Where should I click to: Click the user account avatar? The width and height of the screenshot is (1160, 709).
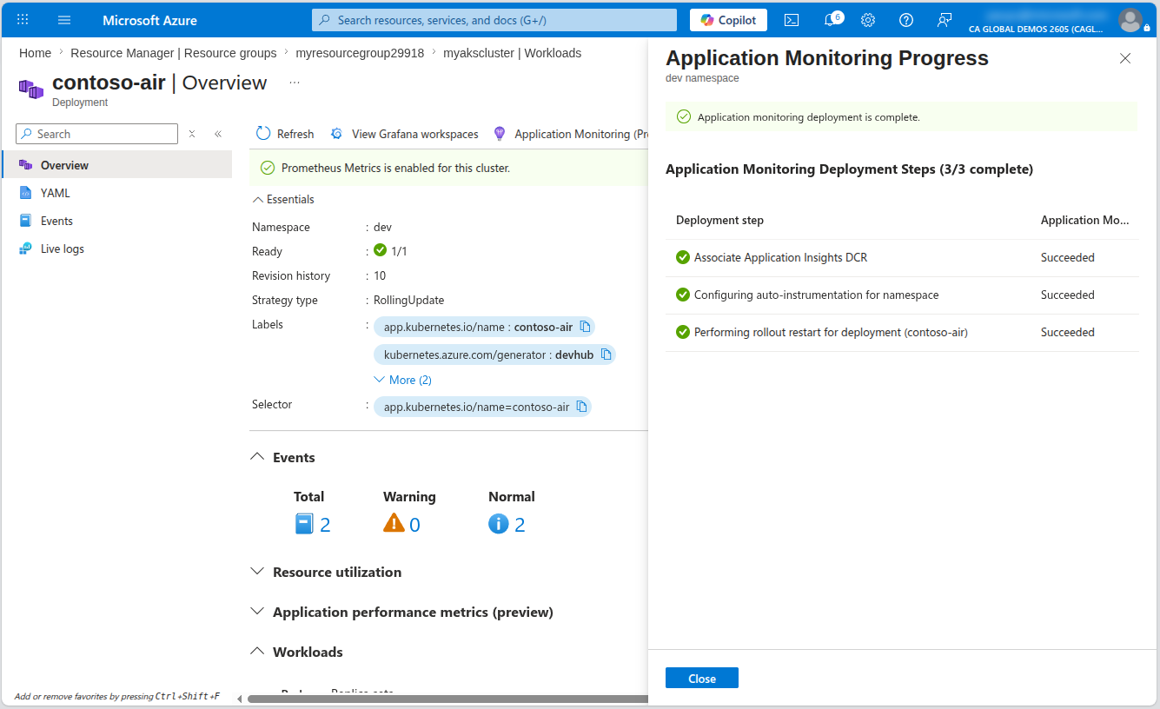pos(1130,20)
